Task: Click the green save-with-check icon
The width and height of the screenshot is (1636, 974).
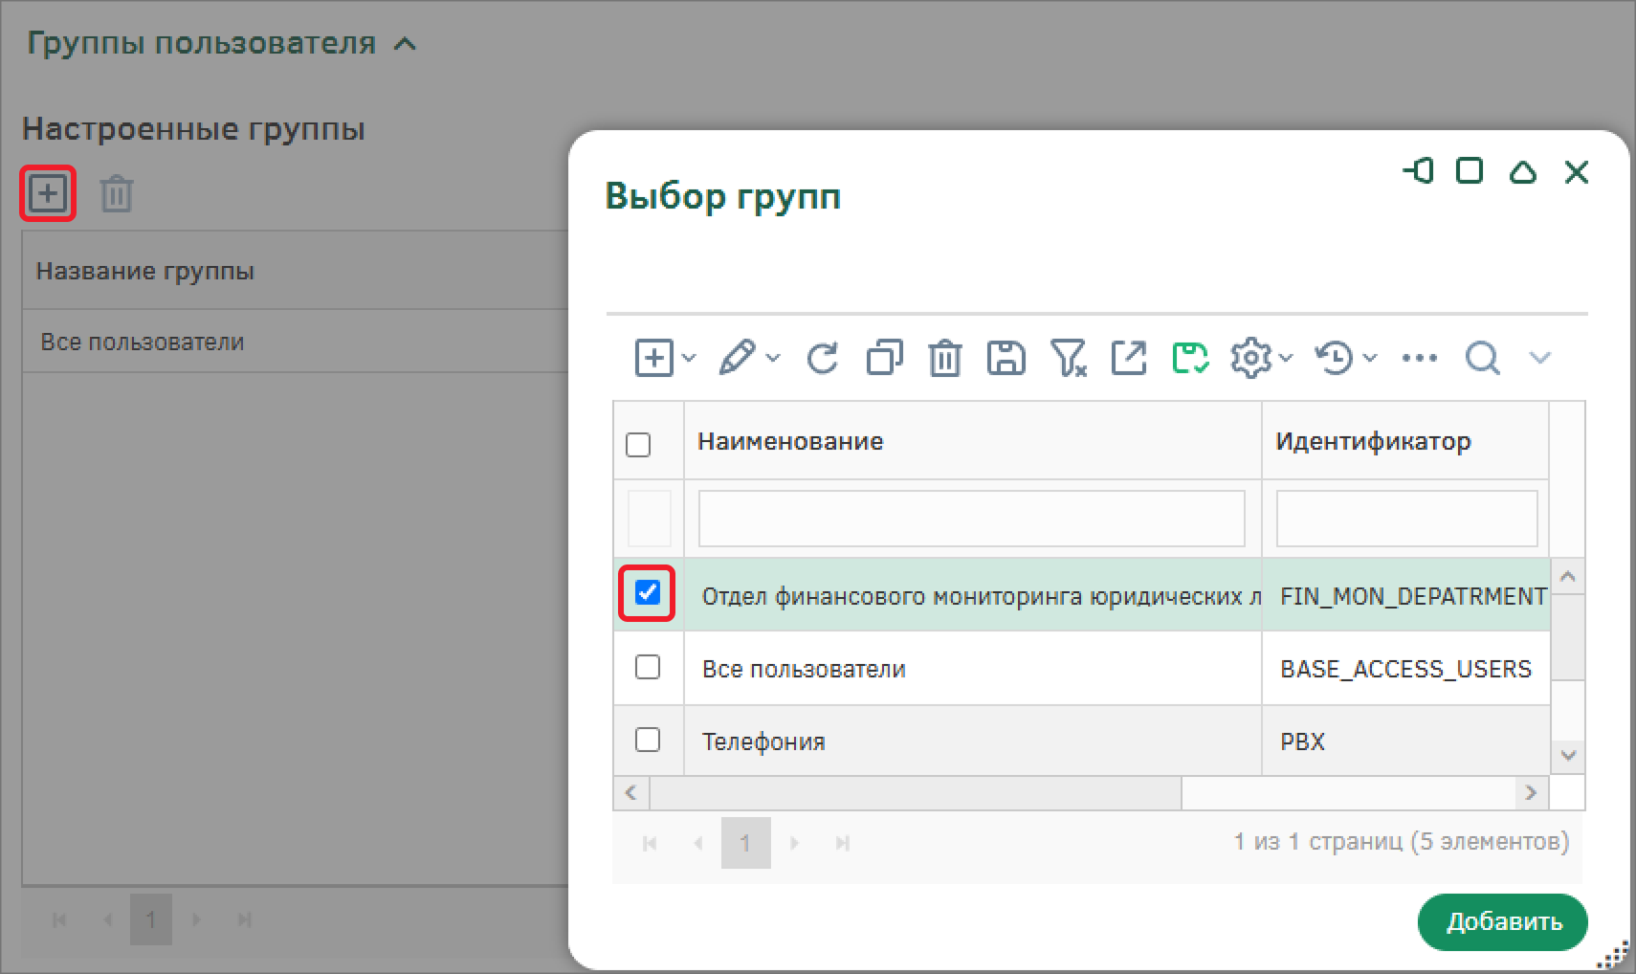Action: click(1190, 358)
